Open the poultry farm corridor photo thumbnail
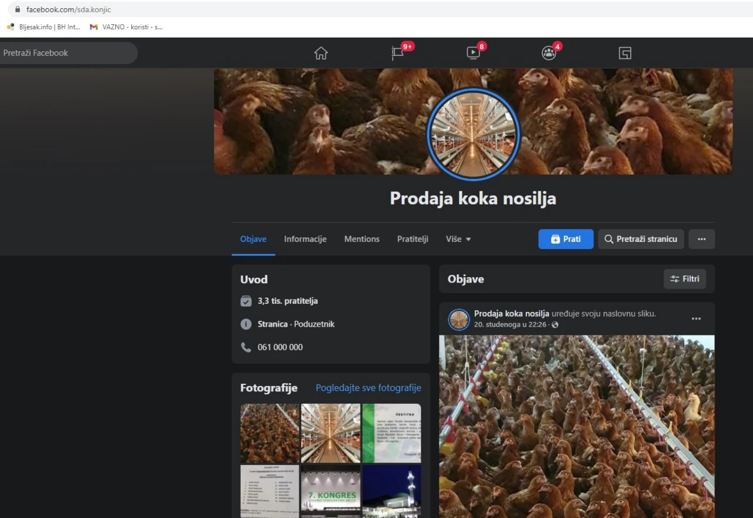Image resolution: width=753 pixels, height=518 pixels. pyautogui.click(x=331, y=433)
